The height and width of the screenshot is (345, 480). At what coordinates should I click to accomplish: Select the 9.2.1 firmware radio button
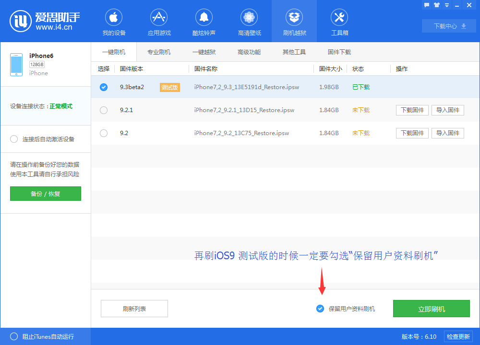point(103,110)
